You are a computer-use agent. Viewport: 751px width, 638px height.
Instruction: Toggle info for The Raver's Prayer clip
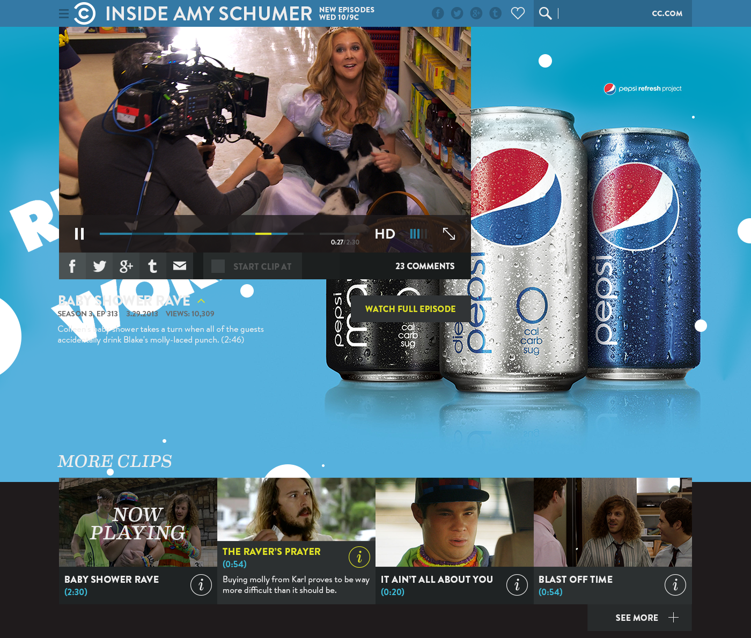[359, 557]
